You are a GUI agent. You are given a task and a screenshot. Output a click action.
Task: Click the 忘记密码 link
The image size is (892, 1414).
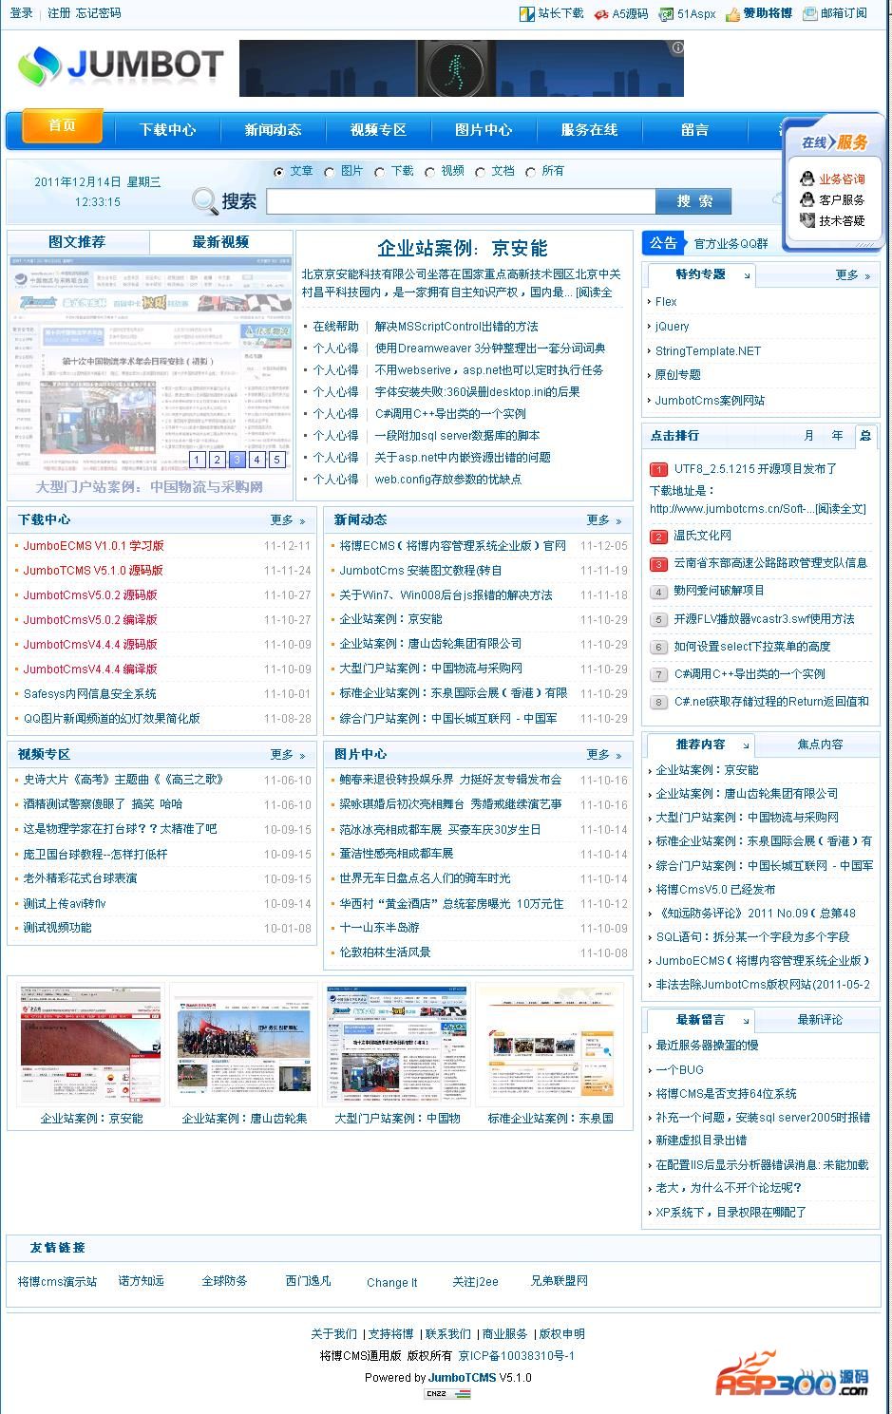pyautogui.click(x=99, y=13)
